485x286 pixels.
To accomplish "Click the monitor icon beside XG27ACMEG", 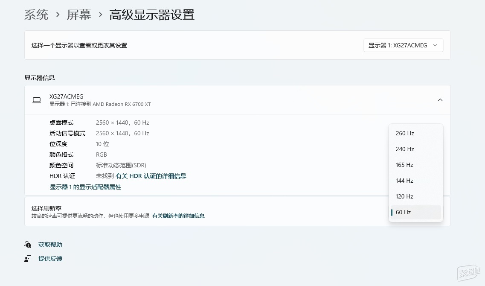I will tap(37, 100).
